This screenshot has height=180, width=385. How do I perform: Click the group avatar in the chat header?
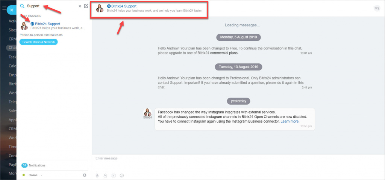100,8
